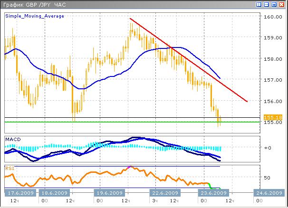This screenshot has width=288, height=208.
Task: Select the Simple_Moving_Average indicator label
Action: pyautogui.click(x=35, y=16)
